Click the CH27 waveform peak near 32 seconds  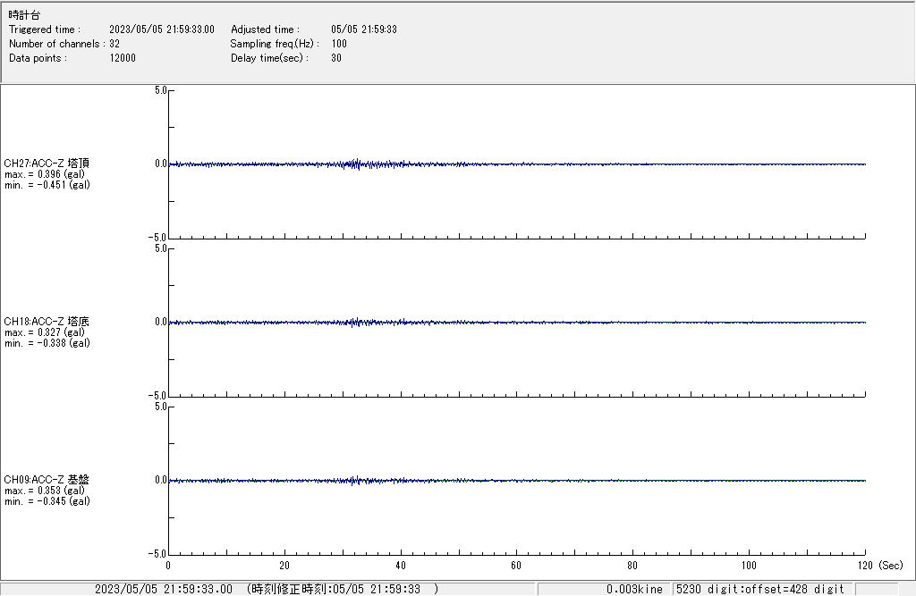tap(356, 164)
